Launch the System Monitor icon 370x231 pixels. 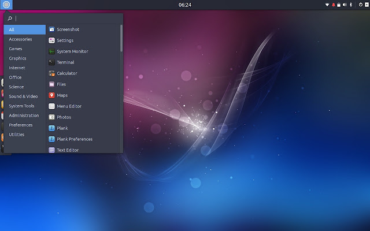[x=51, y=51]
